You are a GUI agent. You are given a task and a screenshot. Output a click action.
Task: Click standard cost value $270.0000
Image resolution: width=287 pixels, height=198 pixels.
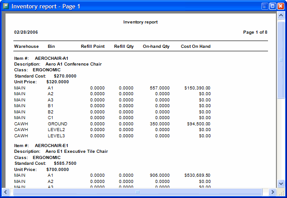[65, 76]
